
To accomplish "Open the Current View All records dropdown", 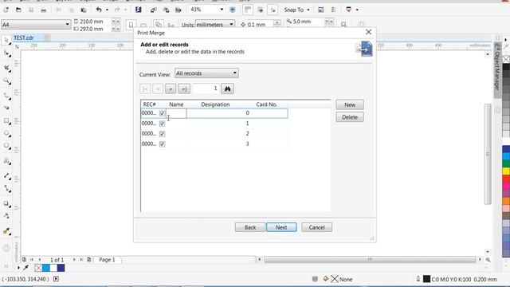I will click(x=206, y=73).
